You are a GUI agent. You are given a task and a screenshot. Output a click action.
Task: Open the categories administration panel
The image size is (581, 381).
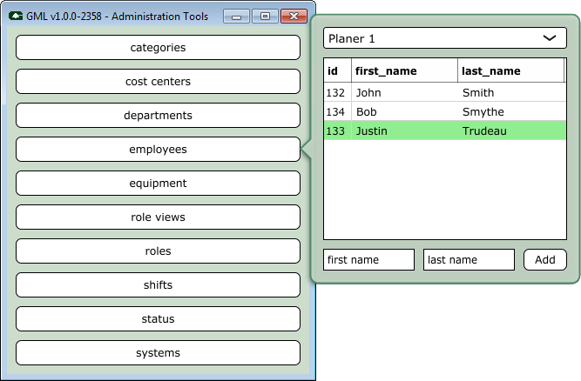pos(158,48)
